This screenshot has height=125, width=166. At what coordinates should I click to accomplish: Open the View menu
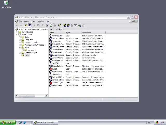[x=33, y=21]
